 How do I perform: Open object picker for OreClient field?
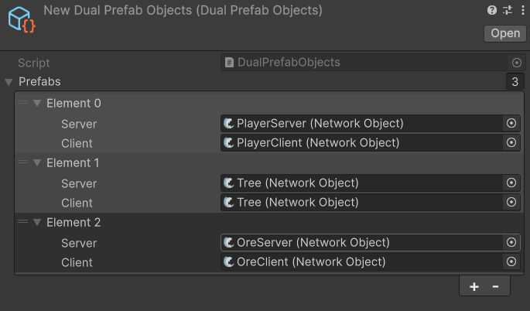pos(511,262)
